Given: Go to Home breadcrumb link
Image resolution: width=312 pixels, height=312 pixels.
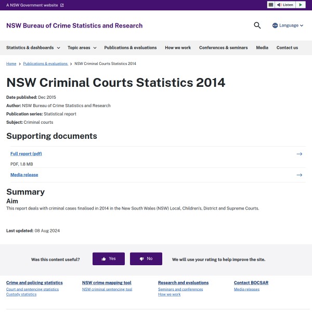Looking at the screenshot, I should tap(11, 63).
